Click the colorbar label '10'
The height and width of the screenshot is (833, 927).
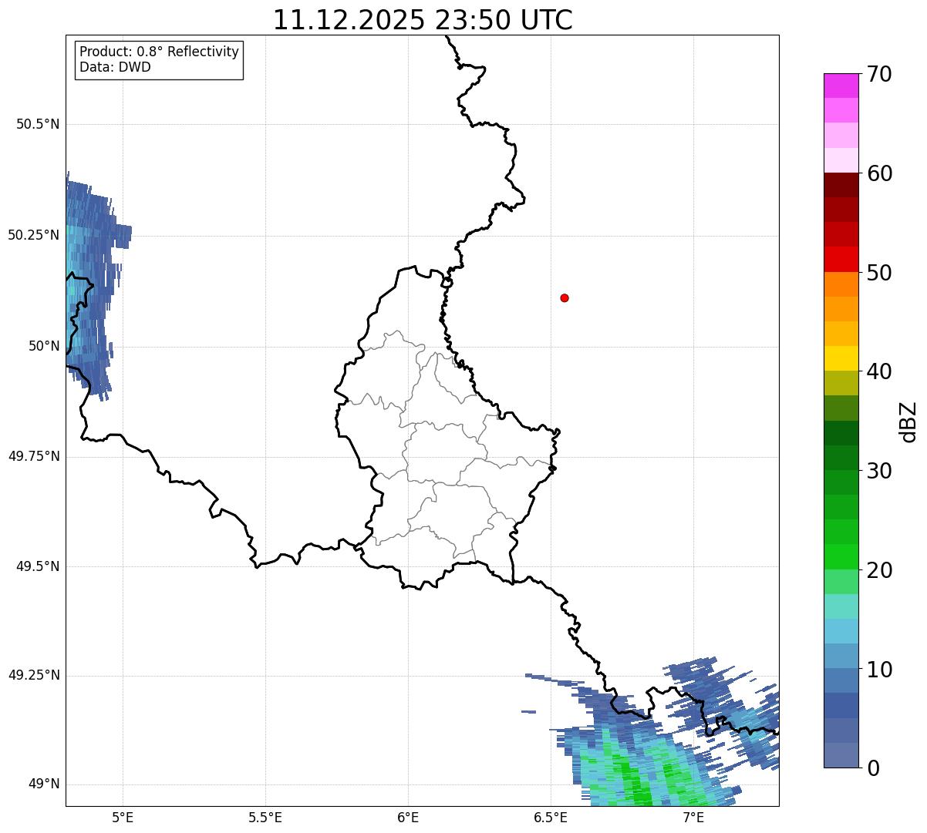point(880,670)
